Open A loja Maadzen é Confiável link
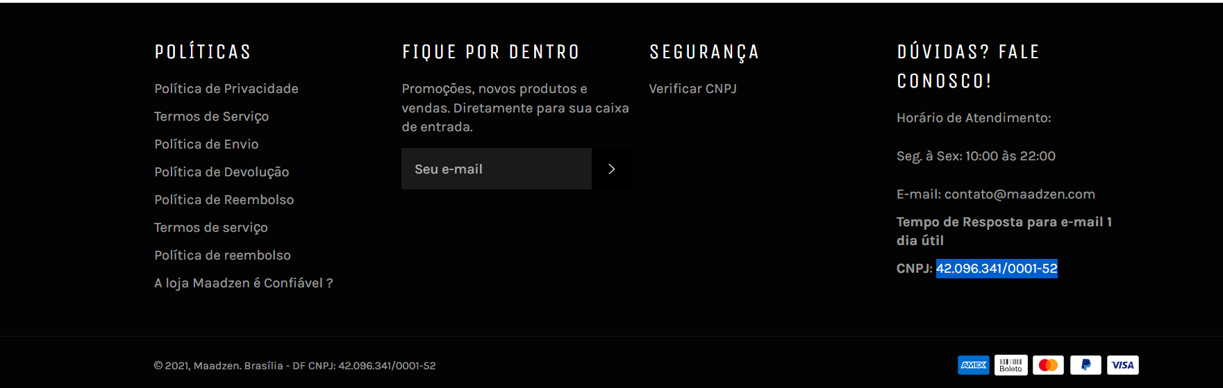Screen dimensions: 1223x388 point(244,283)
